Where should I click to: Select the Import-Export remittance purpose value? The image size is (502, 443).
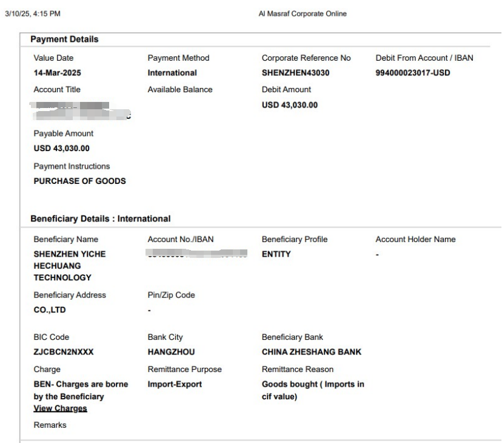click(x=175, y=384)
